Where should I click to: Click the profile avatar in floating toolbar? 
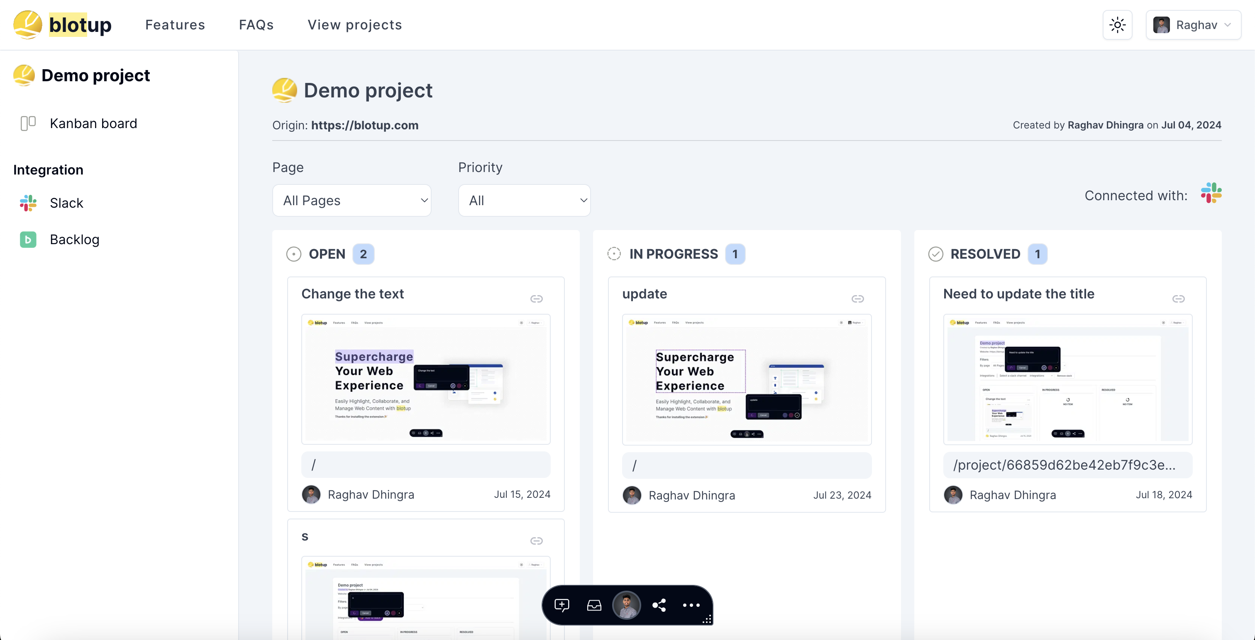point(627,605)
